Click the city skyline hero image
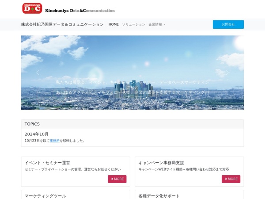 (x=132, y=53)
